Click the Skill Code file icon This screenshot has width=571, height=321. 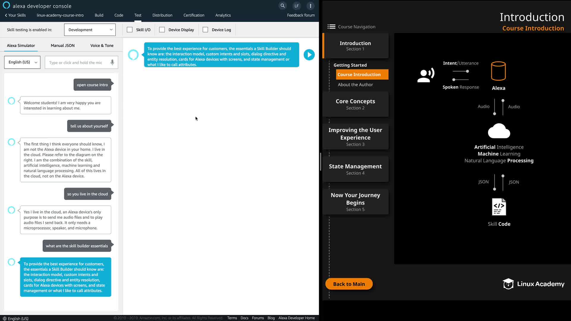point(499,207)
